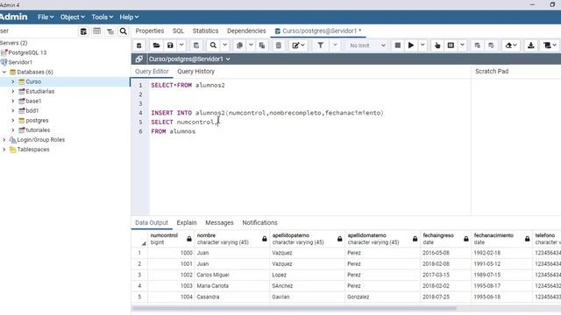Open the Edit dropdown with pencil icon

[298, 45]
